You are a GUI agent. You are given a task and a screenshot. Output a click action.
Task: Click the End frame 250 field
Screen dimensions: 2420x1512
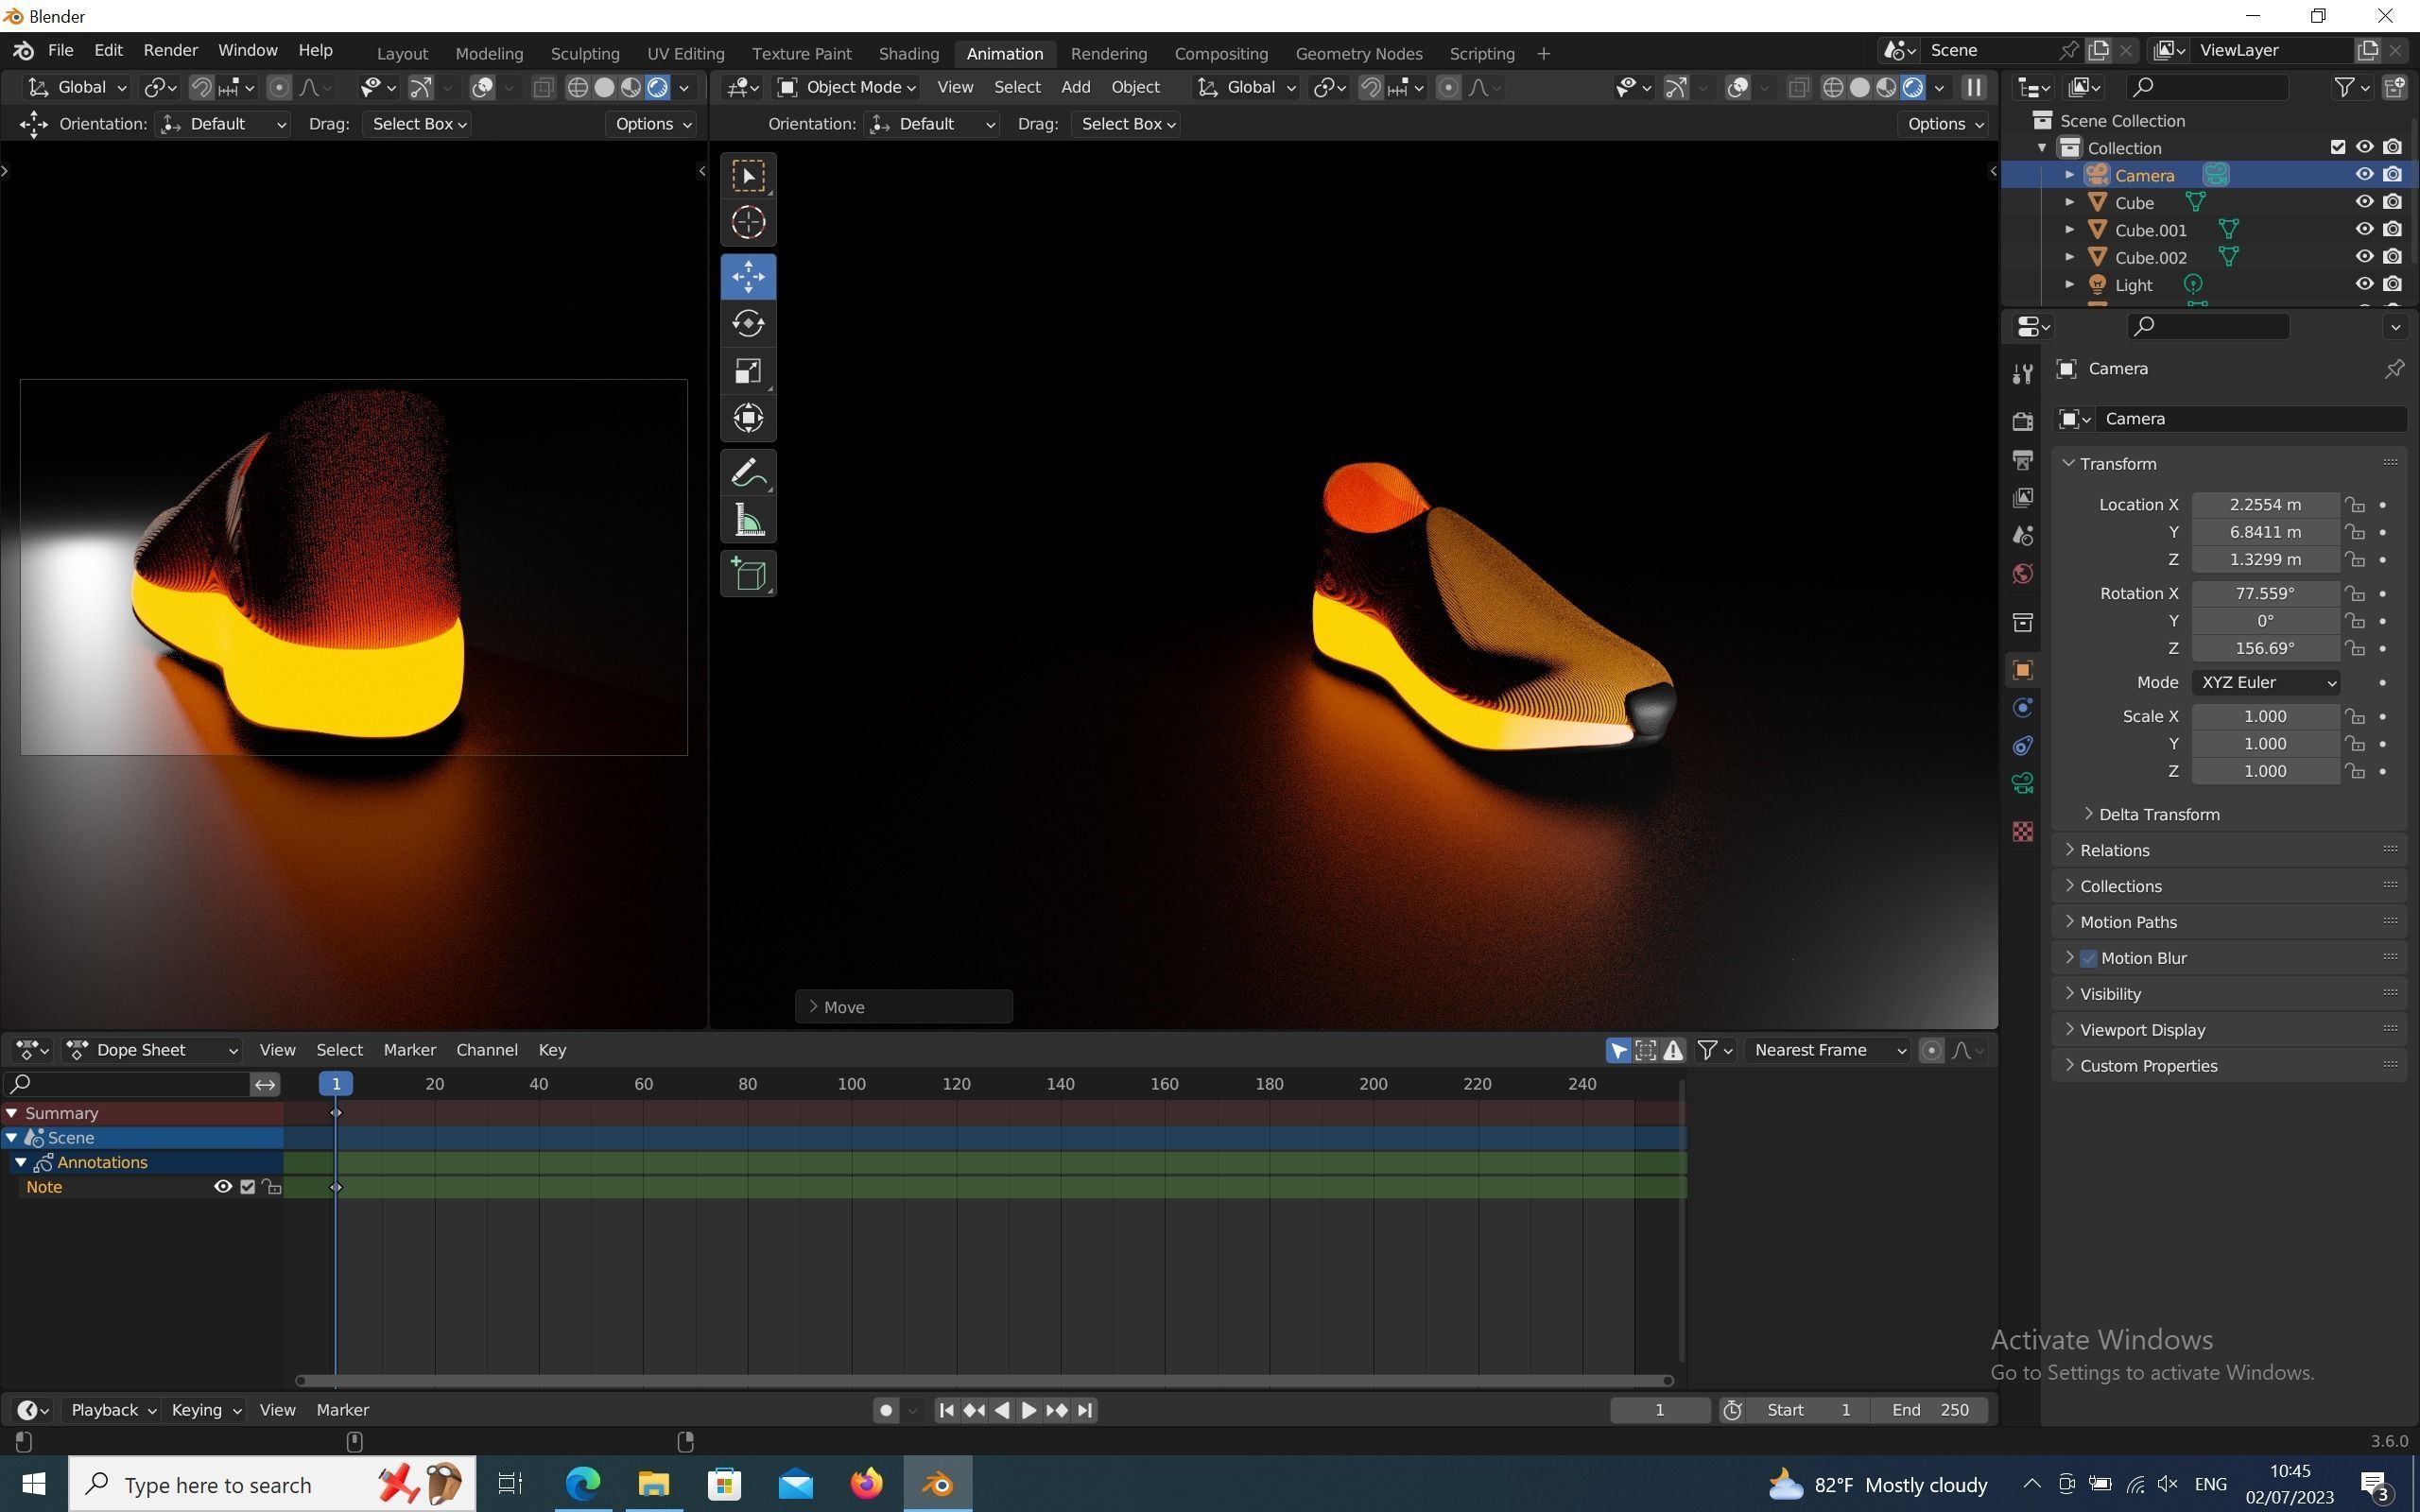coord(1932,1410)
